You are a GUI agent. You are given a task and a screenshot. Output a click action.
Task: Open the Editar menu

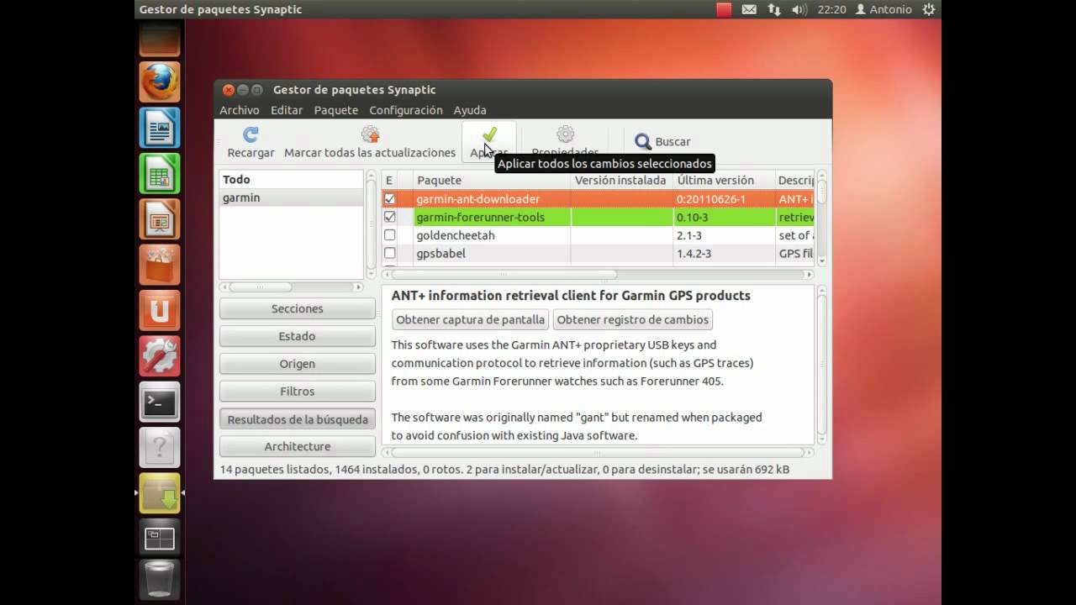pyautogui.click(x=287, y=110)
